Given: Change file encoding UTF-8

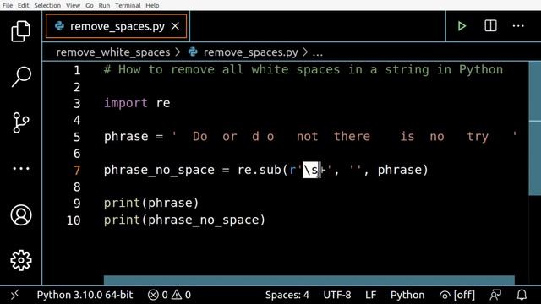Looking at the screenshot, I should pos(337,295).
